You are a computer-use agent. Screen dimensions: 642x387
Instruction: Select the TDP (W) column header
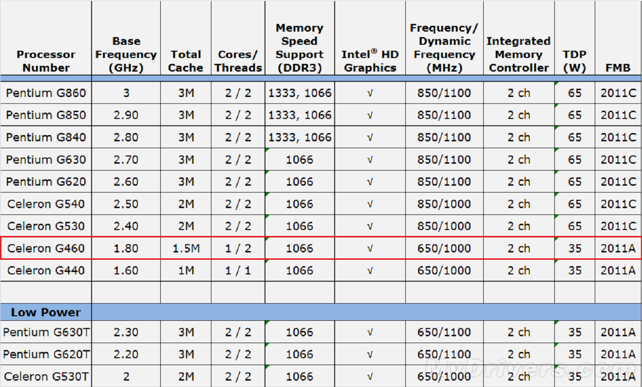(574, 61)
